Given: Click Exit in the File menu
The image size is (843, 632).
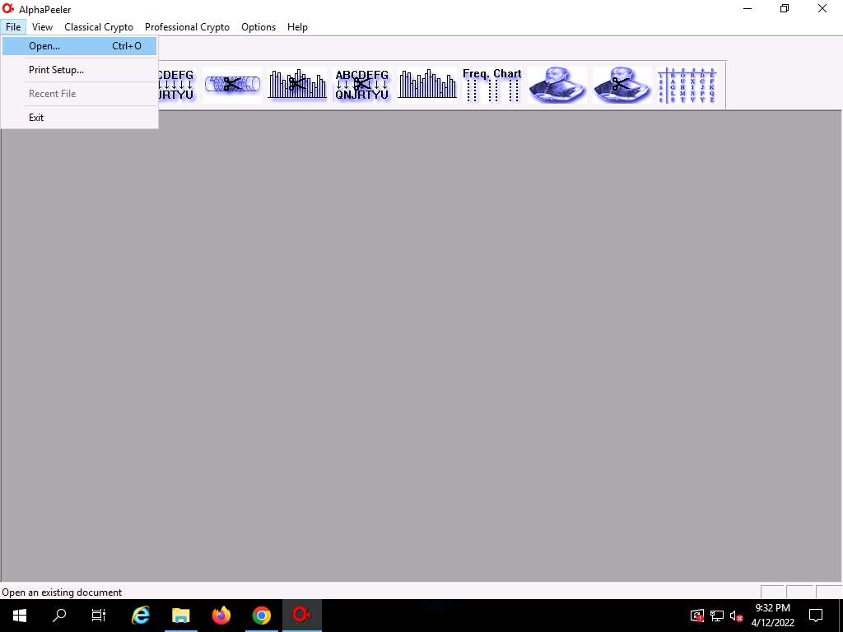Looking at the screenshot, I should pyautogui.click(x=36, y=118).
